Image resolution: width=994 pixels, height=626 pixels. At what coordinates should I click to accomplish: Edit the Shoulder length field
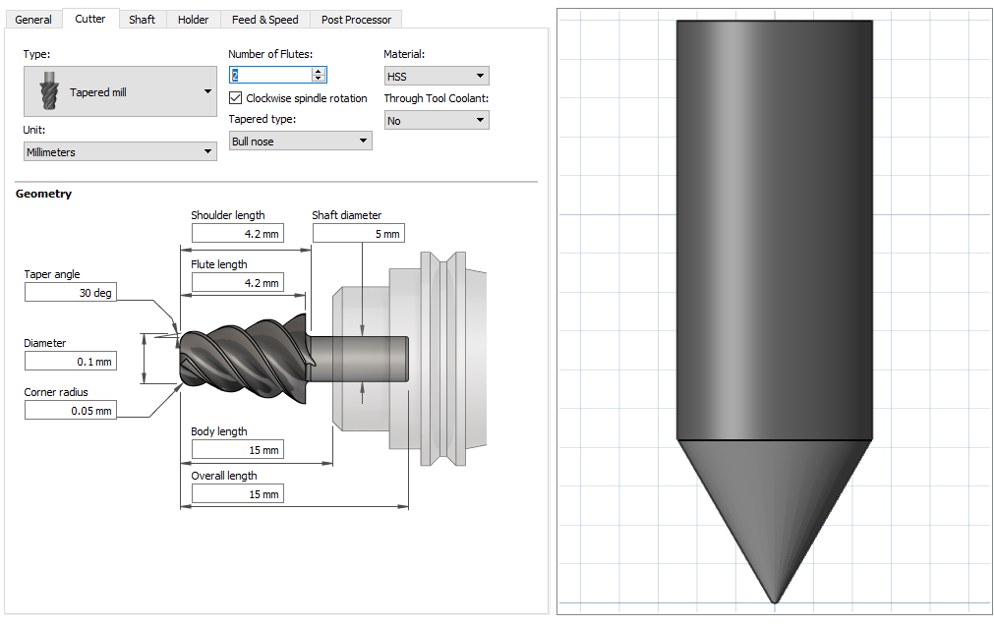pos(238,233)
